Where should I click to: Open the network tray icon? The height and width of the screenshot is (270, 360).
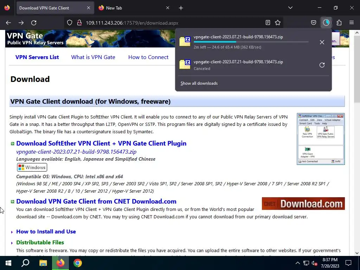[x=306, y=263]
